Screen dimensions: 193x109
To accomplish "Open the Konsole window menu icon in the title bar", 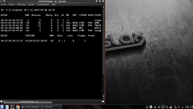I will click(1, 1).
